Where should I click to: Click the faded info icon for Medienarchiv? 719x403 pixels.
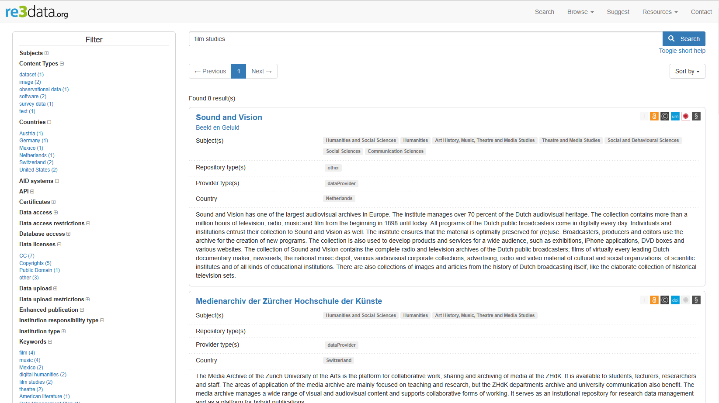[644, 300]
